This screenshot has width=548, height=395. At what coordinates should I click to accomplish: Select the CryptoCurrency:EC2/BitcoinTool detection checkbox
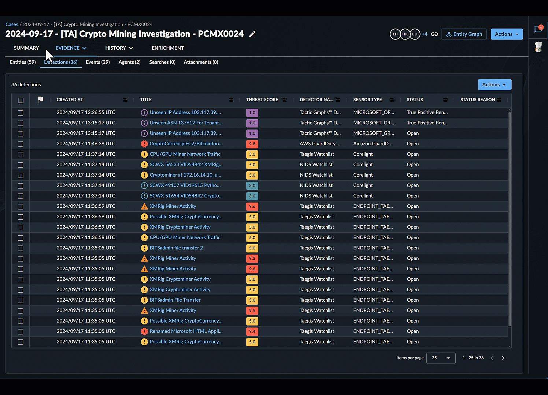21,144
